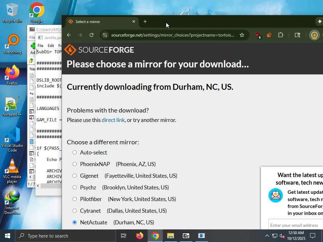Show hidden system tray icons

tap(267, 236)
